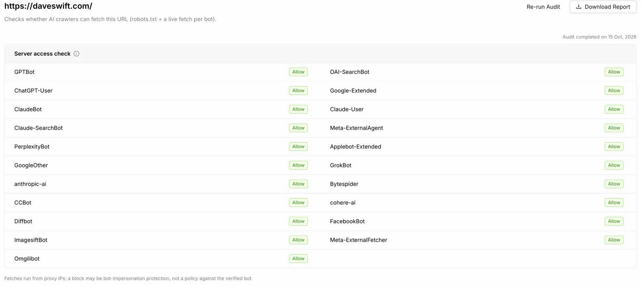This screenshot has height=286, width=641.
Task: Select the Claude-SearchBot label
Action: click(38, 128)
